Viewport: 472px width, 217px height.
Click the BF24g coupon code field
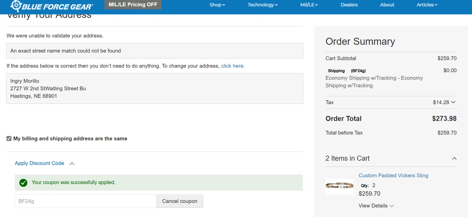click(x=86, y=201)
